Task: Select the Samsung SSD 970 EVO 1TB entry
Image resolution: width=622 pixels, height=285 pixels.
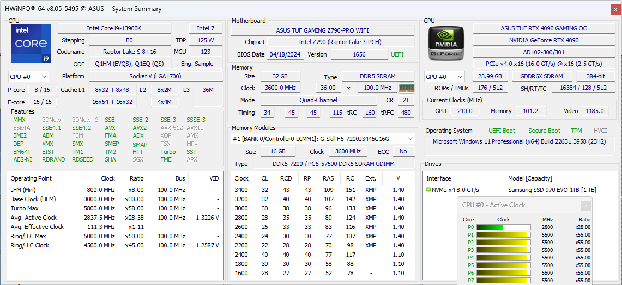Action: click(x=552, y=190)
